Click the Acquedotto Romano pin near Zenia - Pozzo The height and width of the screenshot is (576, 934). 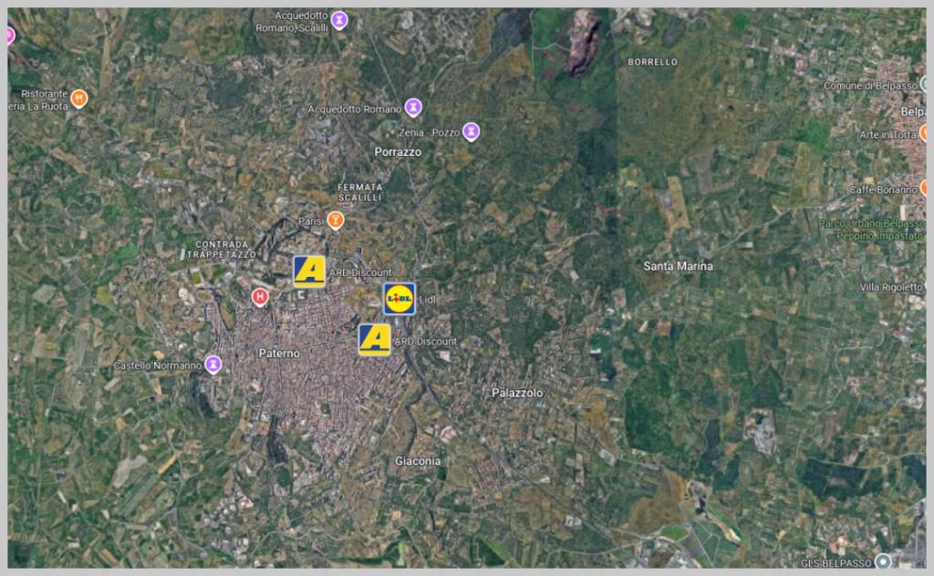tap(413, 108)
